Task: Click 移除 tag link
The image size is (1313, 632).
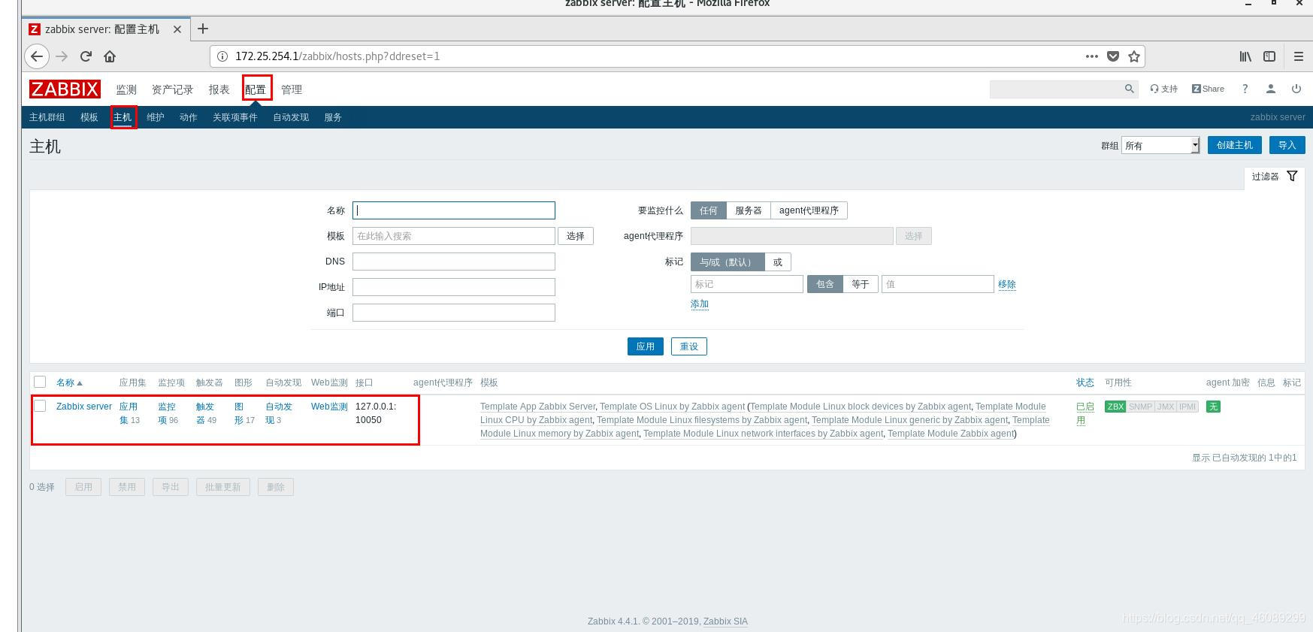Action: pos(1007,284)
